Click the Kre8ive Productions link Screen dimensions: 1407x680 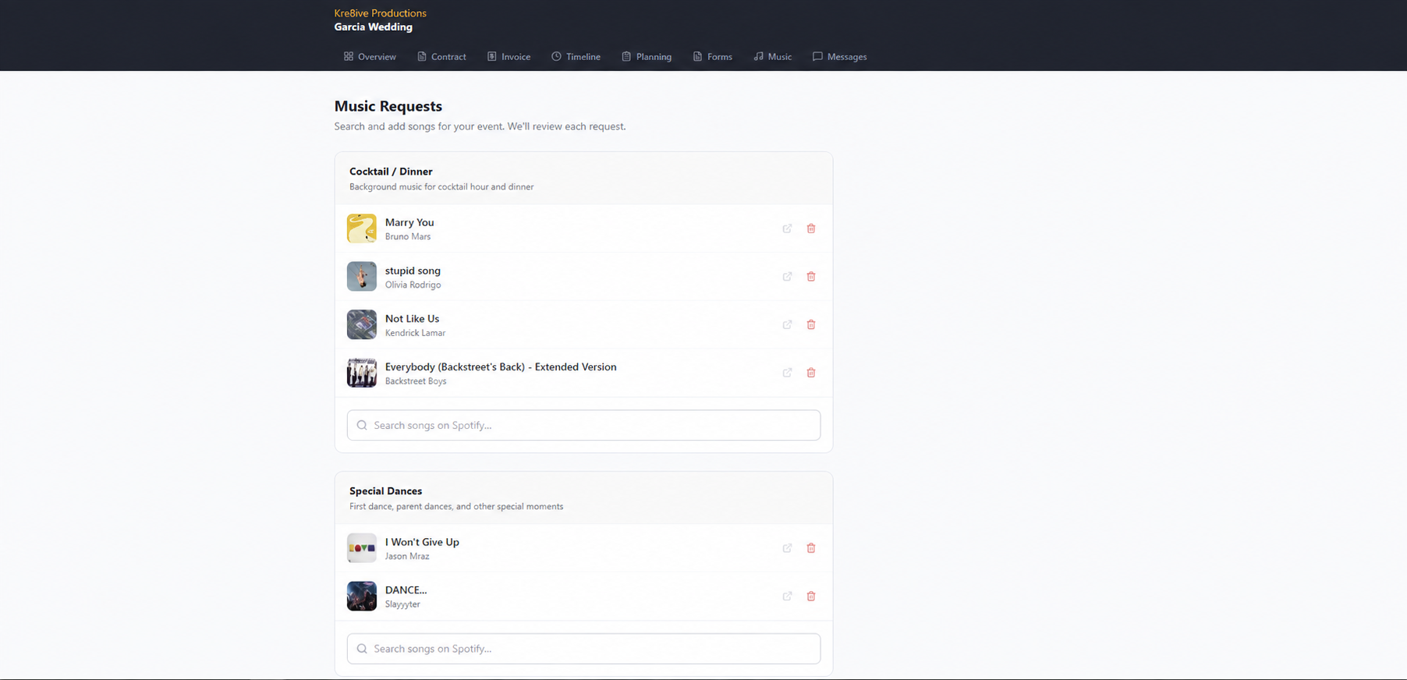point(380,13)
